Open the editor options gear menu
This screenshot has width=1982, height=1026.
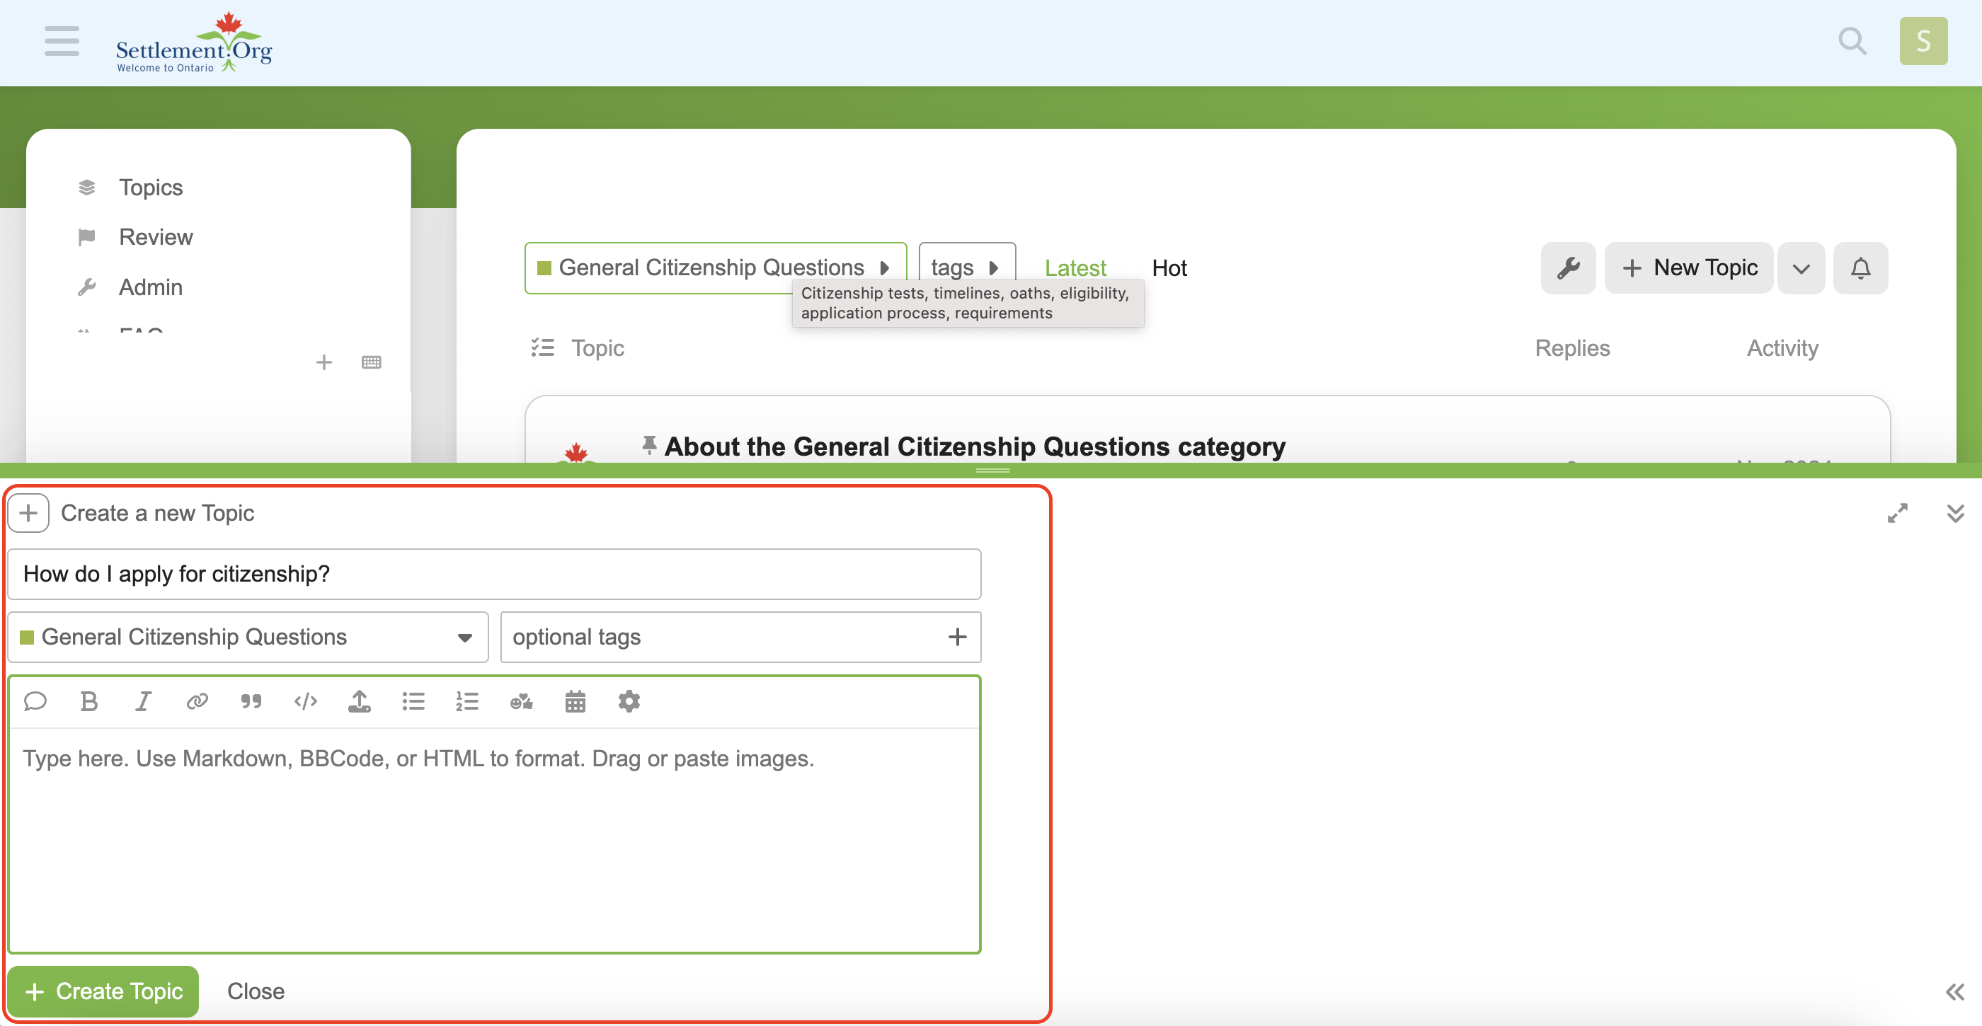(629, 701)
